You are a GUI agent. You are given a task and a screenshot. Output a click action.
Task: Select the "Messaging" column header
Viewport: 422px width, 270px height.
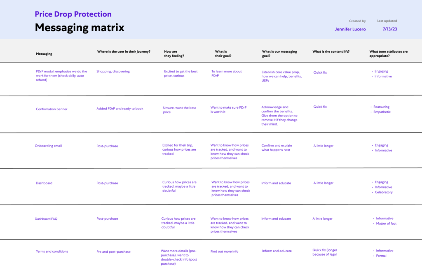pos(44,54)
